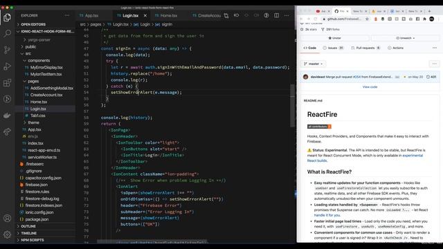Open the Unwatch dropdown on GitHub
Viewport: 443px width, 249px height.
pyautogui.click(x=405, y=38)
